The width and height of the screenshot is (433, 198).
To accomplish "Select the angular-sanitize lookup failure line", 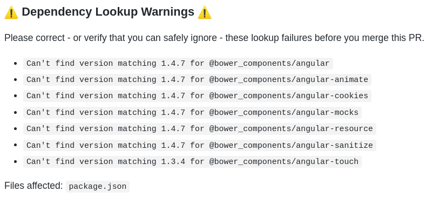I will tap(200, 145).
